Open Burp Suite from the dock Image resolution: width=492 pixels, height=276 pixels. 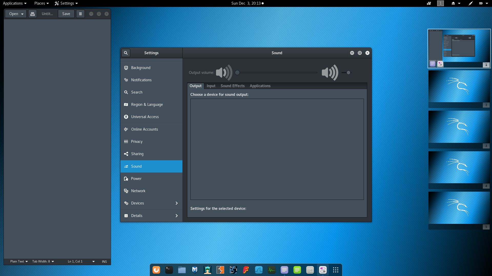point(220,270)
